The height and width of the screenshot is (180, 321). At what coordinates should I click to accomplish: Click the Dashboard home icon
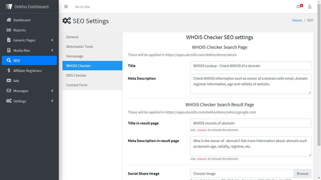pyautogui.click(x=9, y=20)
